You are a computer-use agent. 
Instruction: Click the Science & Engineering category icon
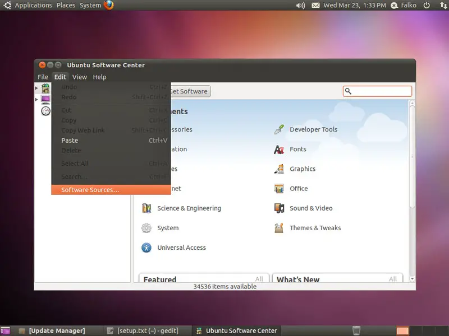(146, 208)
